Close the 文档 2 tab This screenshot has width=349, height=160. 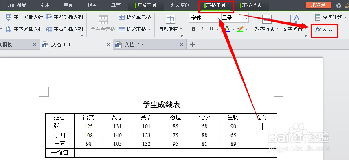(x=181, y=45)
